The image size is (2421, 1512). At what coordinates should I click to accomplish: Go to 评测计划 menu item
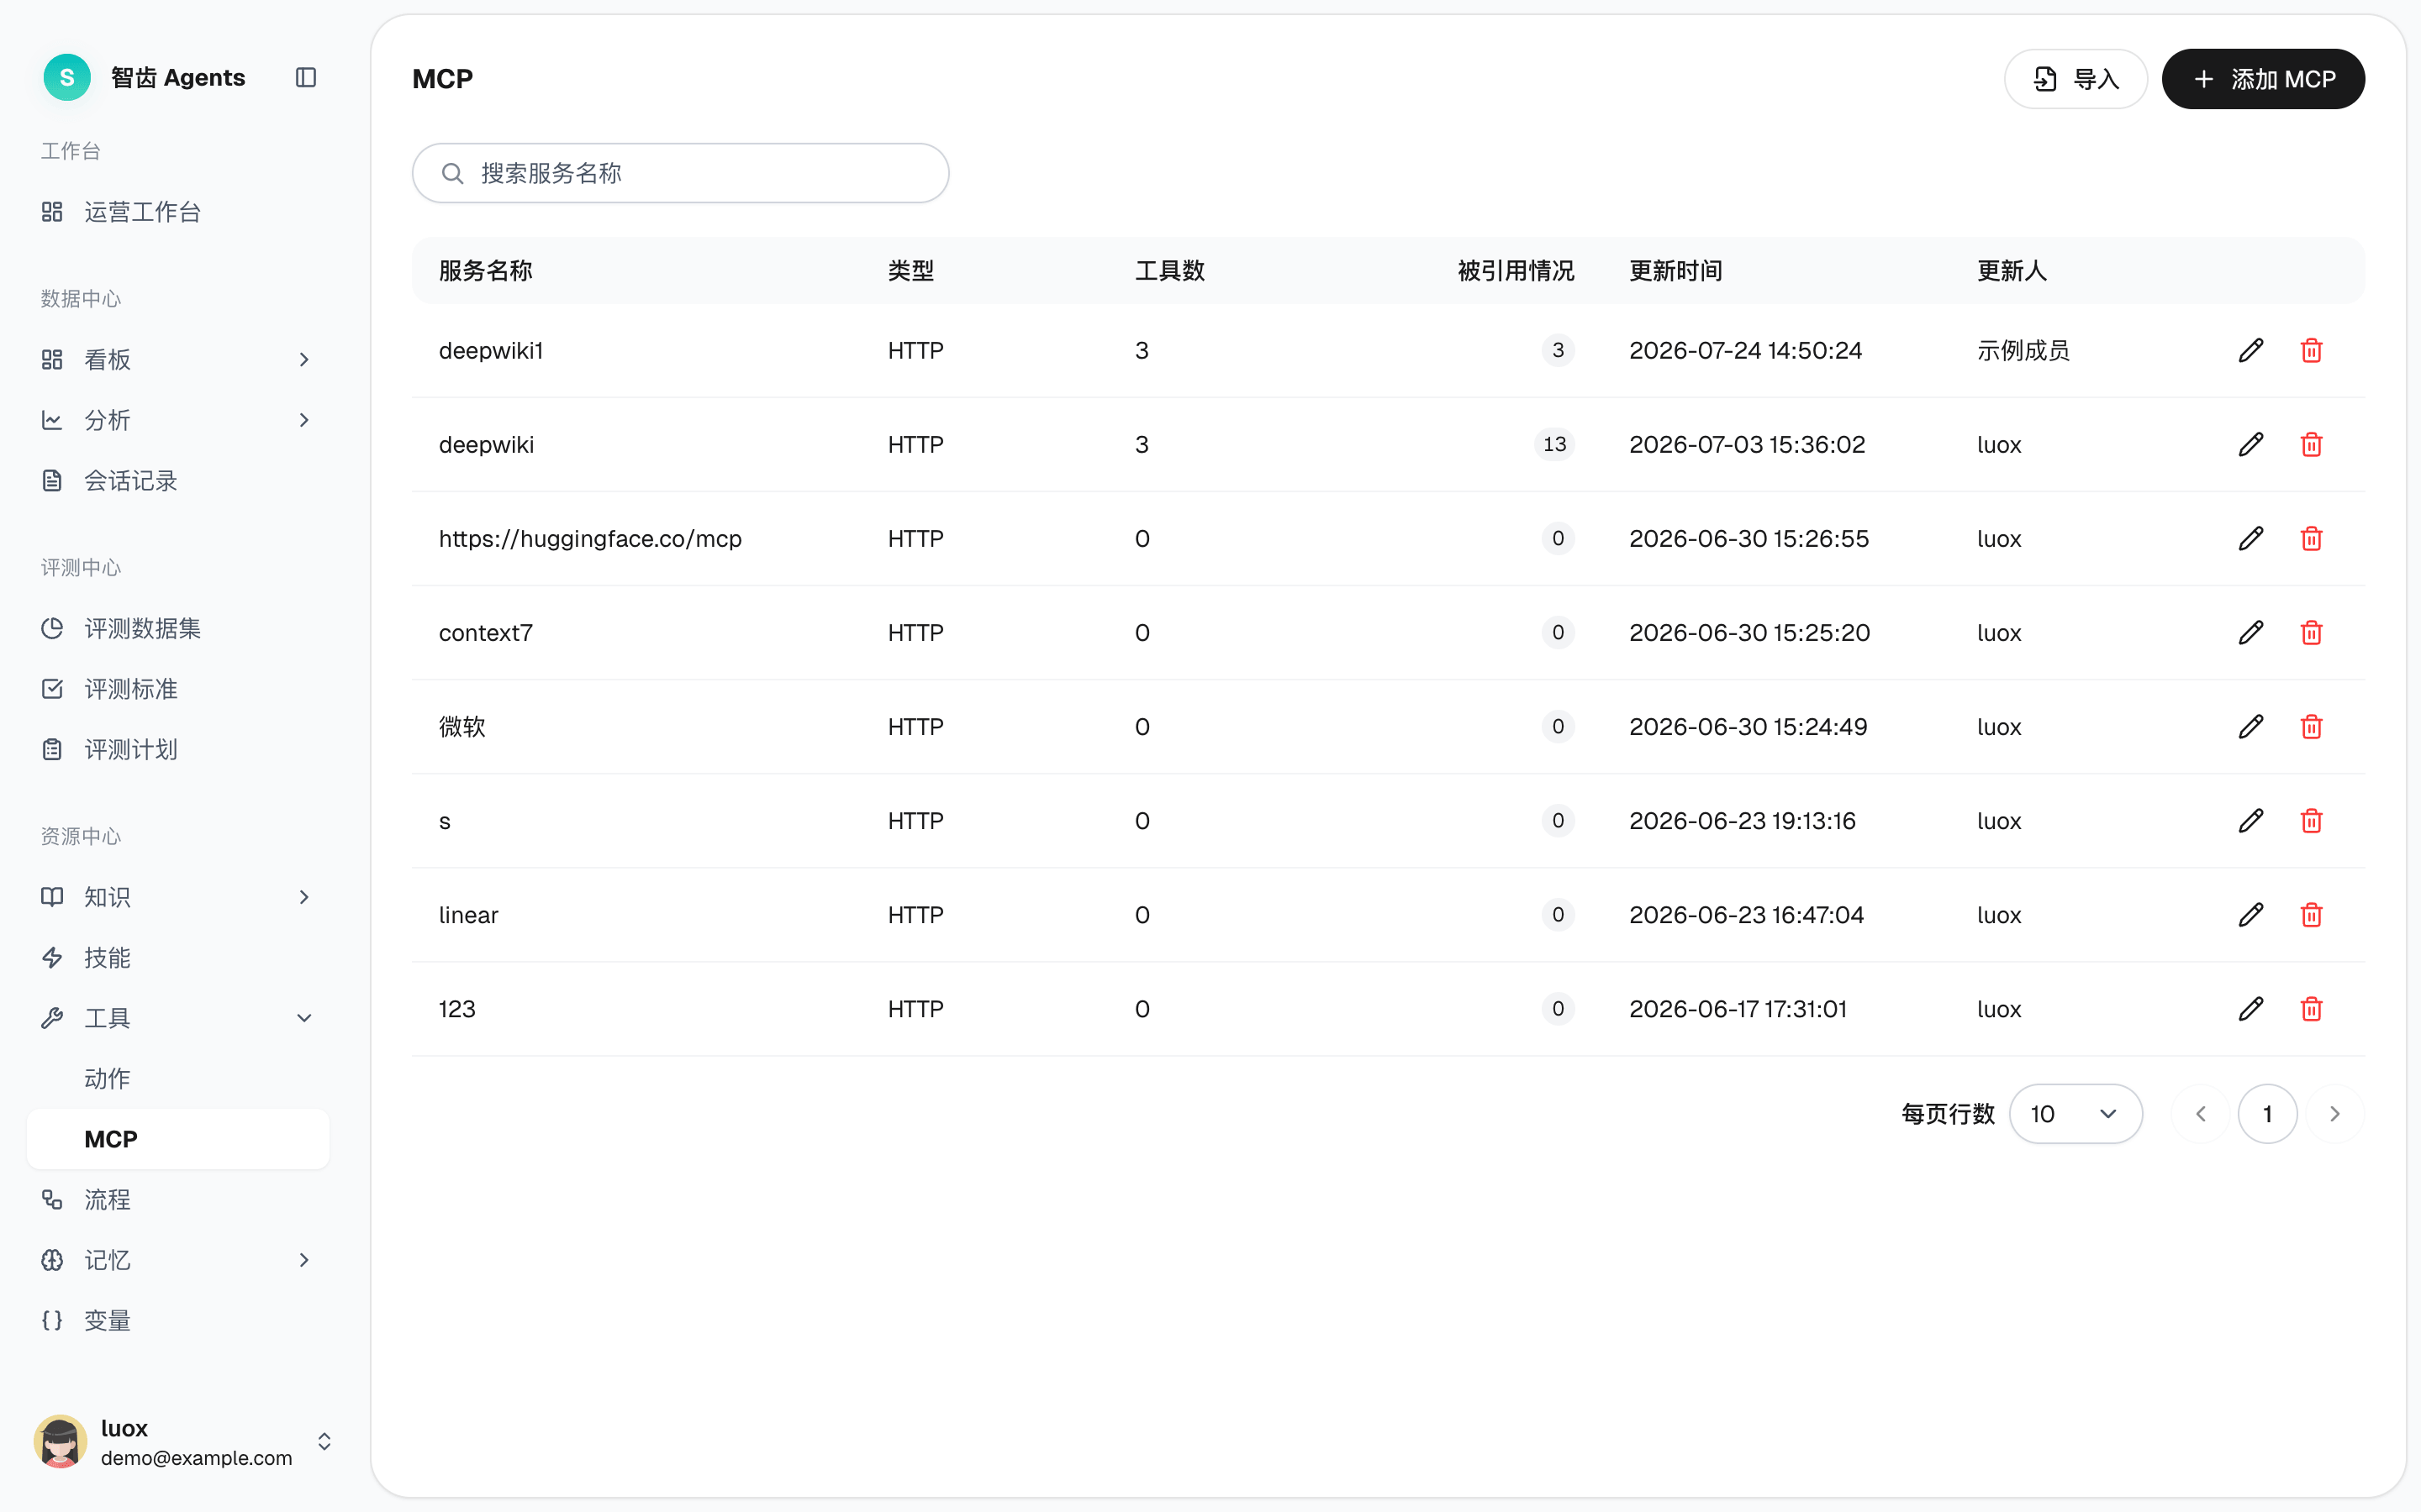(178, 749)
